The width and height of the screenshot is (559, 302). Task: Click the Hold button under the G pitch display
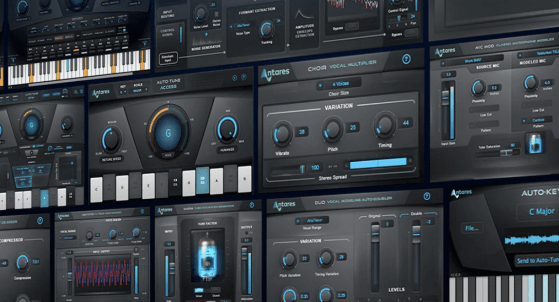pyautogui.click(x=168, y=155)
